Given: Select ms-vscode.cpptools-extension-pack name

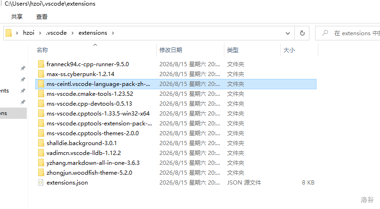Looking at the screenshot, I should [x=99, y=124].
